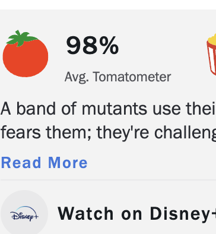This screenshot has width=216, height=234.
Task: Click the Avg. Tomatometer label
Action: [x=118, y=77]
